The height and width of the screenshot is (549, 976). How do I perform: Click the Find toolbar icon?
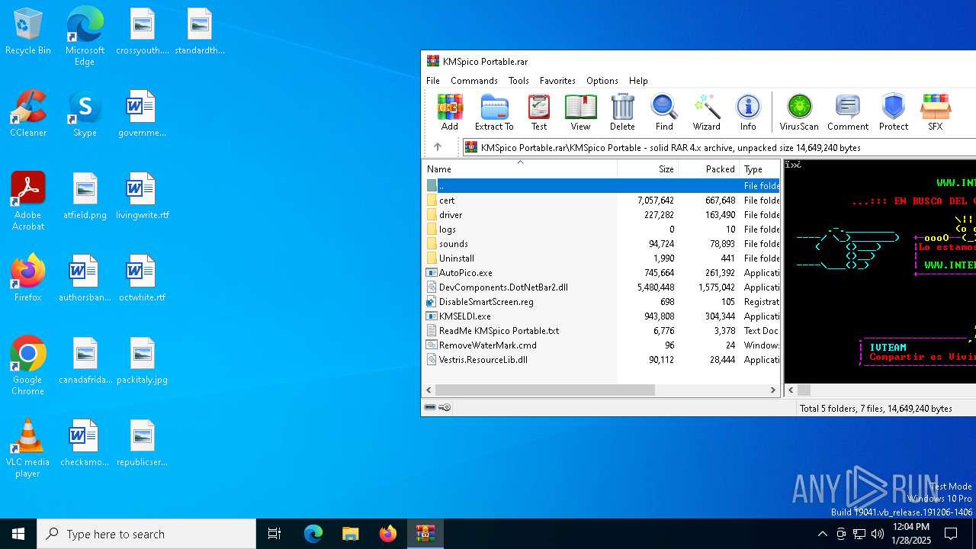click(664, 112)
